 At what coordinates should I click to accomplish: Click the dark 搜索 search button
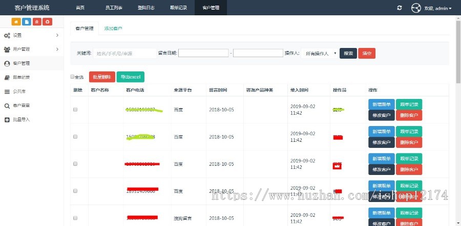[x=348, y=53]
